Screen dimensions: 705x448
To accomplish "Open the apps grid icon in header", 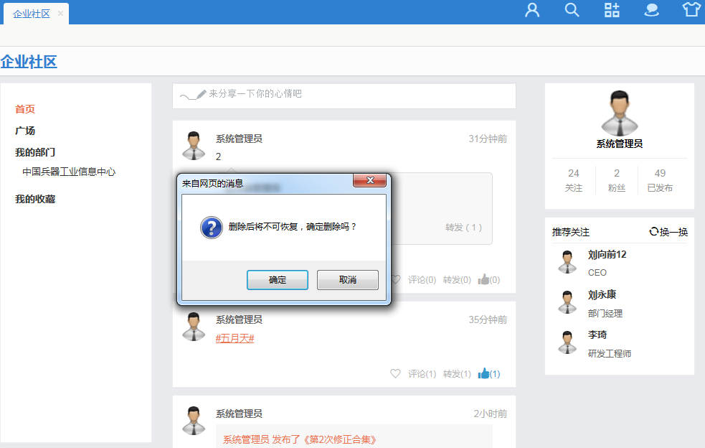I will point(612,10).
